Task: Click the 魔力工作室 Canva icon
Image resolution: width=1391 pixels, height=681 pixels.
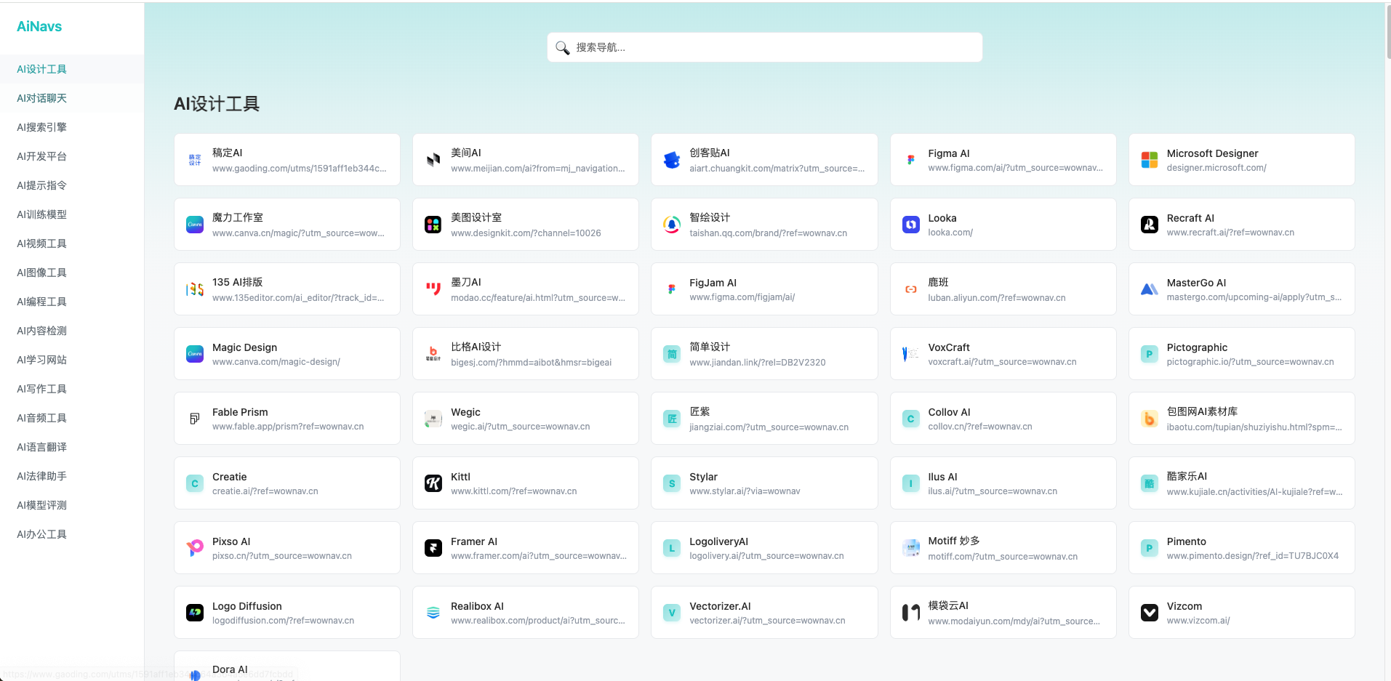Action: click(195, 225)
